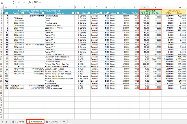This screenshot has height=124, width=187.
Task: Click the code cell 'ABC-00025'
Action: (x=16, y=64)
